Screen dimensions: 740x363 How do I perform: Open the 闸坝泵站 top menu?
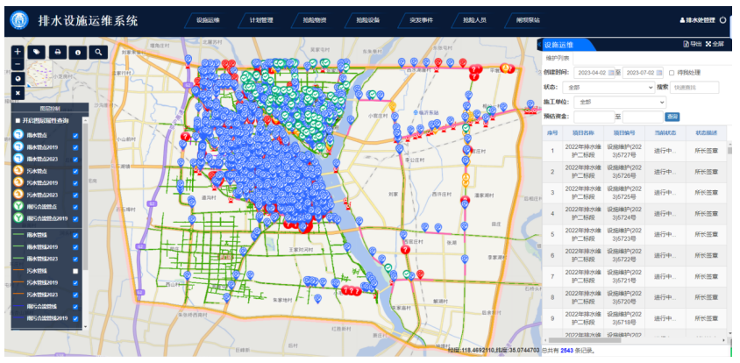(528, 20)
